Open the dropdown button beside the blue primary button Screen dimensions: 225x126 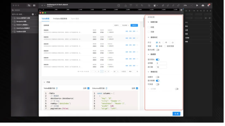point(125,25)
